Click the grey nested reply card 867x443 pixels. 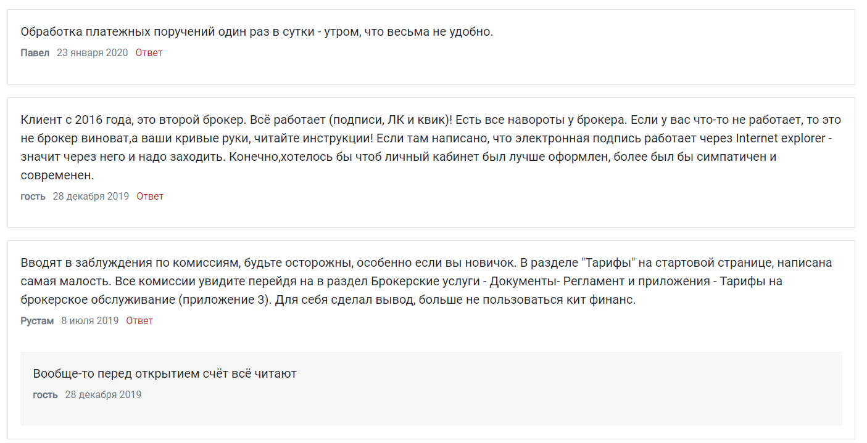coord(432,388)
